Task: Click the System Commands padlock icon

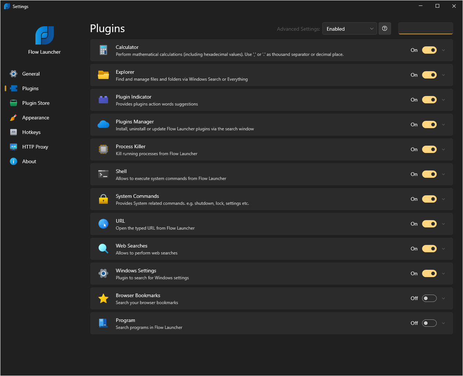Action: (103, 199)
